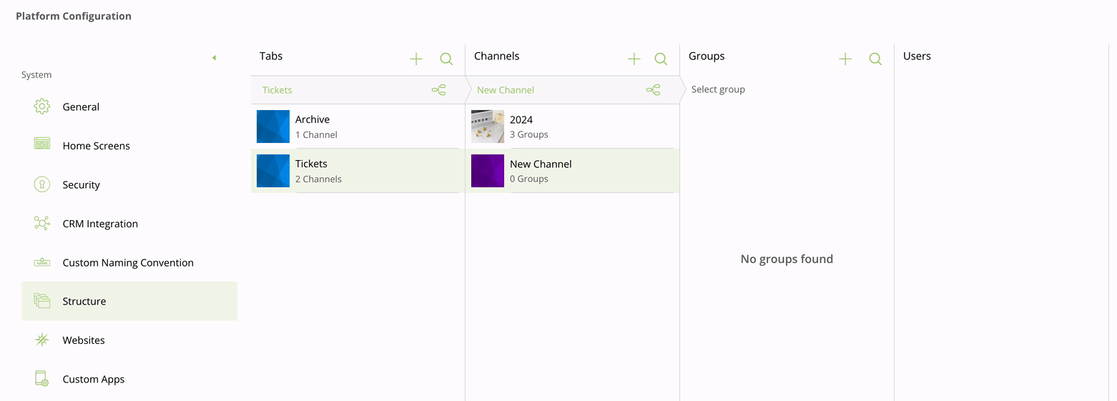Click the add channel plus icon
The width and height of the screenshot is (1117, 401).
pos(634,59)
